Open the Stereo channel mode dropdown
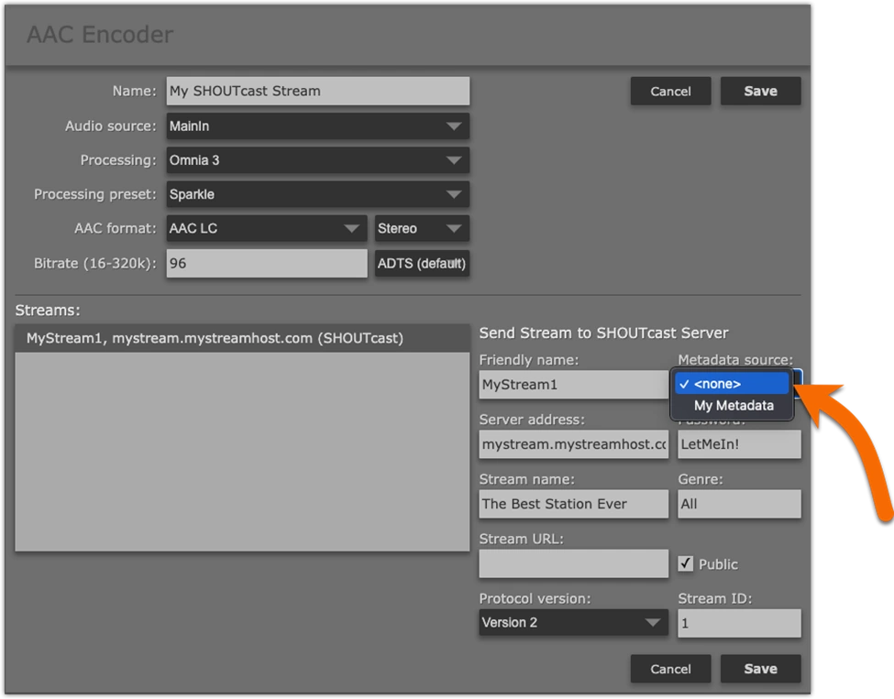The height and width of the screenshot is (699, 894). tap(422, 228)
